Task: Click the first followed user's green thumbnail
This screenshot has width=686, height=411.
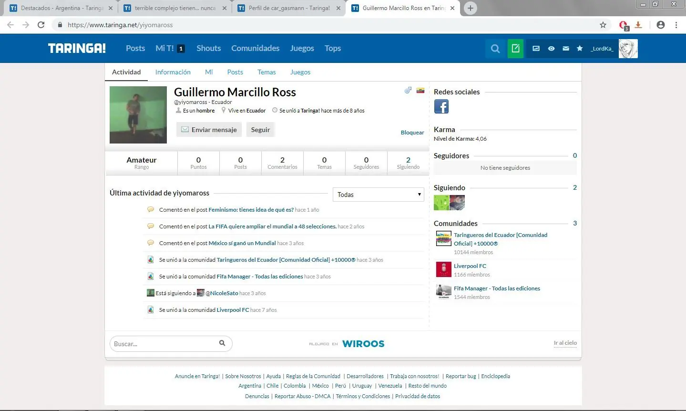Action: pos(441,203)
